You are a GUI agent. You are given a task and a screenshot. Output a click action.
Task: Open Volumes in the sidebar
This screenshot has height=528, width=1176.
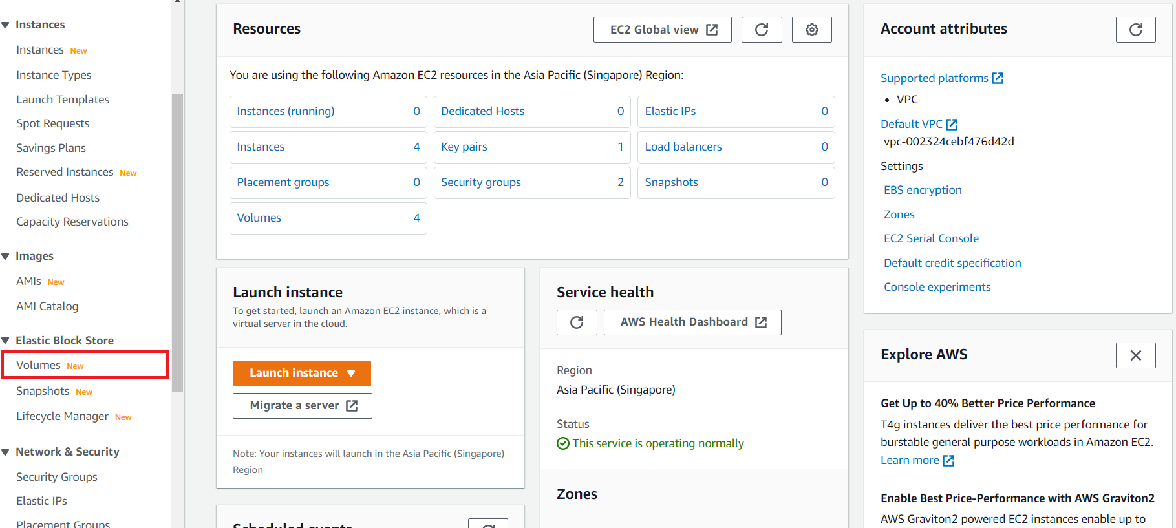[38, 365]
